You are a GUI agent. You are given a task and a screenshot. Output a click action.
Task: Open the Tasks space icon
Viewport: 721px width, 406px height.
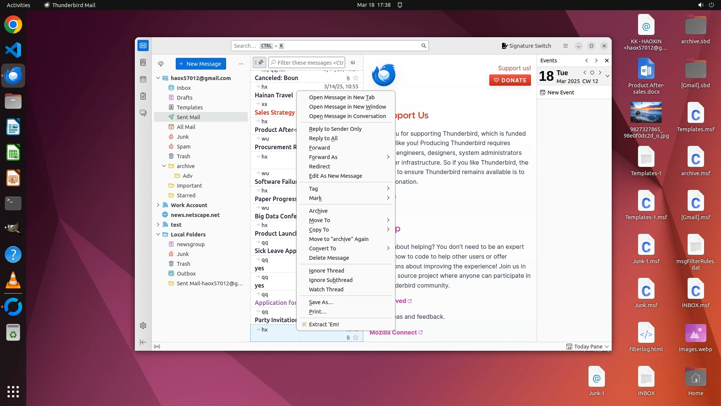click(x=143, y=96)
